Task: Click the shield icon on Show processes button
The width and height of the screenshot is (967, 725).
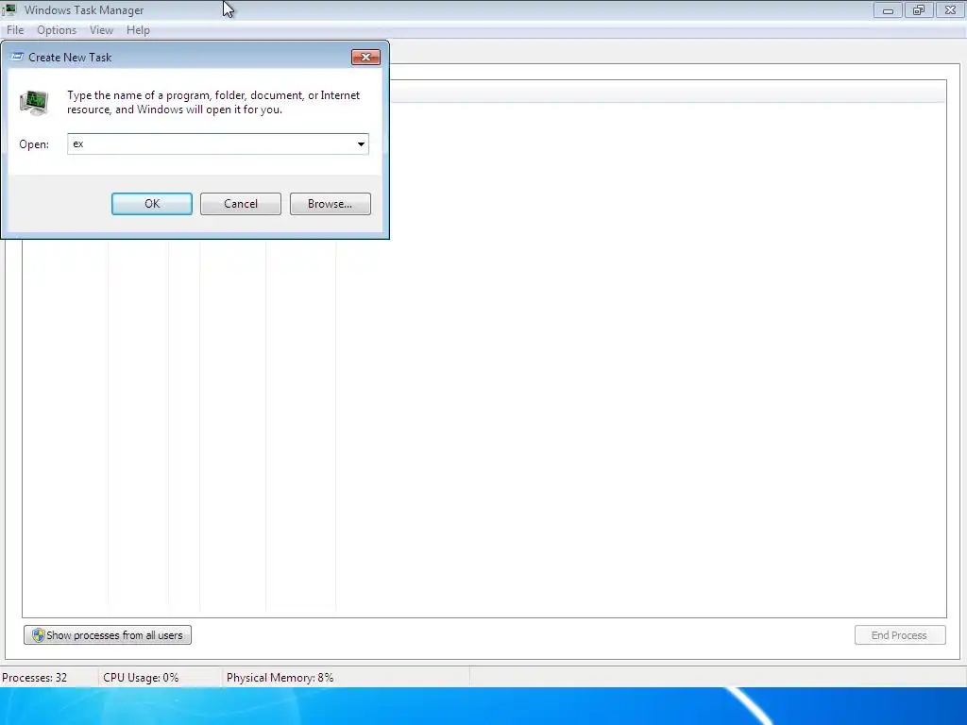Action: (x=38, y=635)
